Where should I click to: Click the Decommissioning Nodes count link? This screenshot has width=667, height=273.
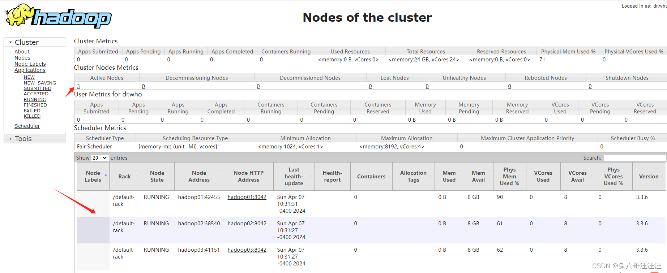144,86
